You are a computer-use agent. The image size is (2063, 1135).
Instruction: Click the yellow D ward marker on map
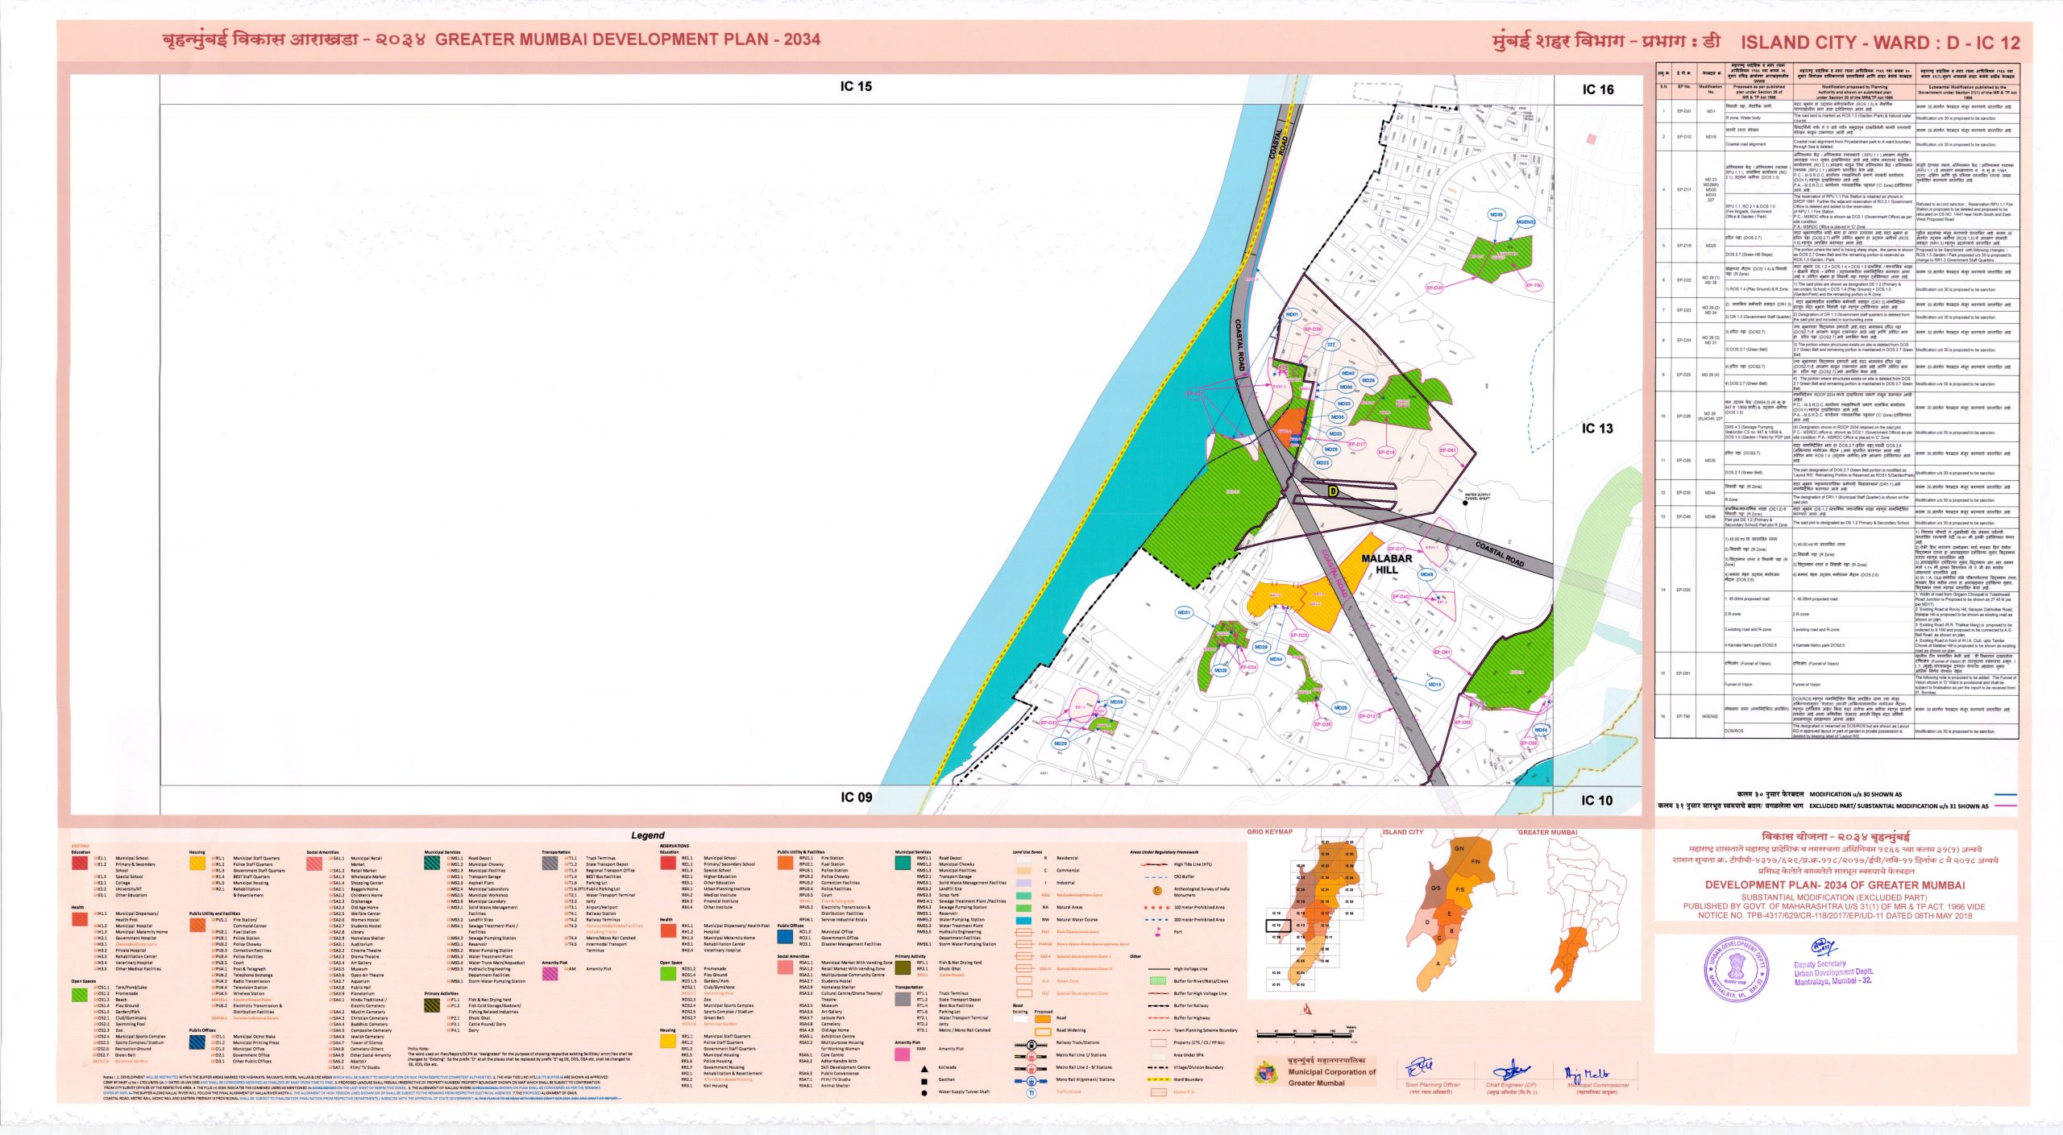tap(1333, 491)
